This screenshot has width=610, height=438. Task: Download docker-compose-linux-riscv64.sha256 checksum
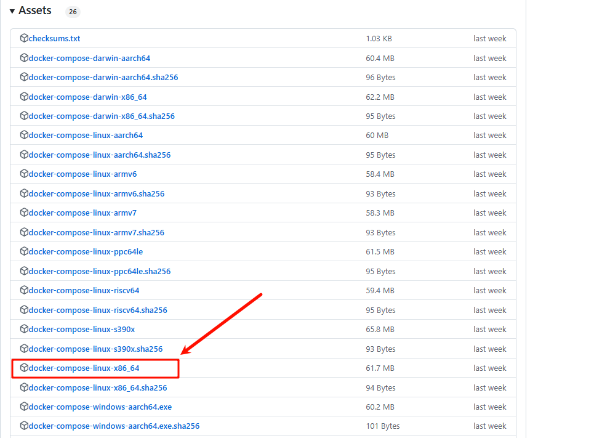(97, 310)
